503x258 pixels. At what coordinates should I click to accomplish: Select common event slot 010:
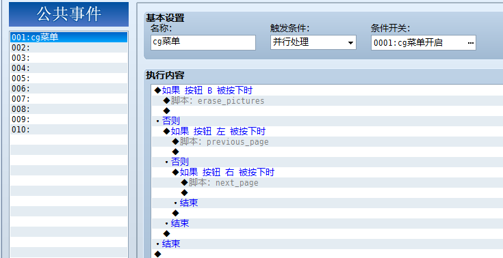(68, 129)
